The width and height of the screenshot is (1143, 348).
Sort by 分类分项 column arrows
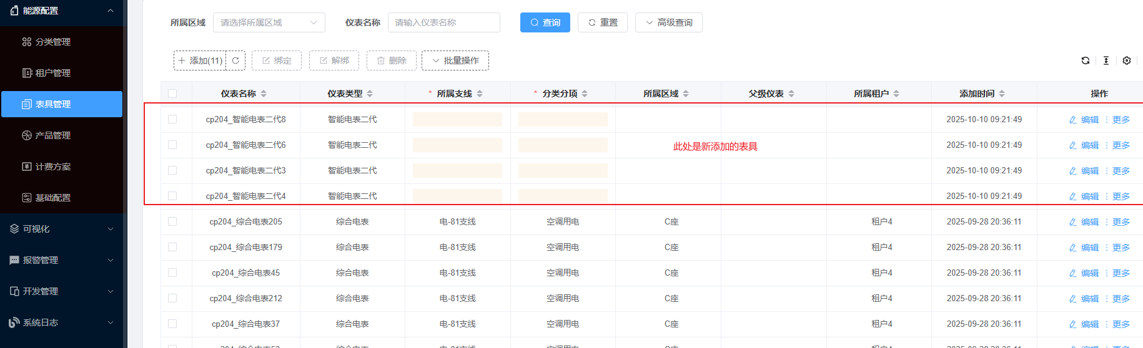[585, 94]
